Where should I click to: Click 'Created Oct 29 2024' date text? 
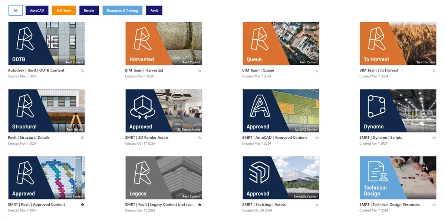tap(257, 211)
